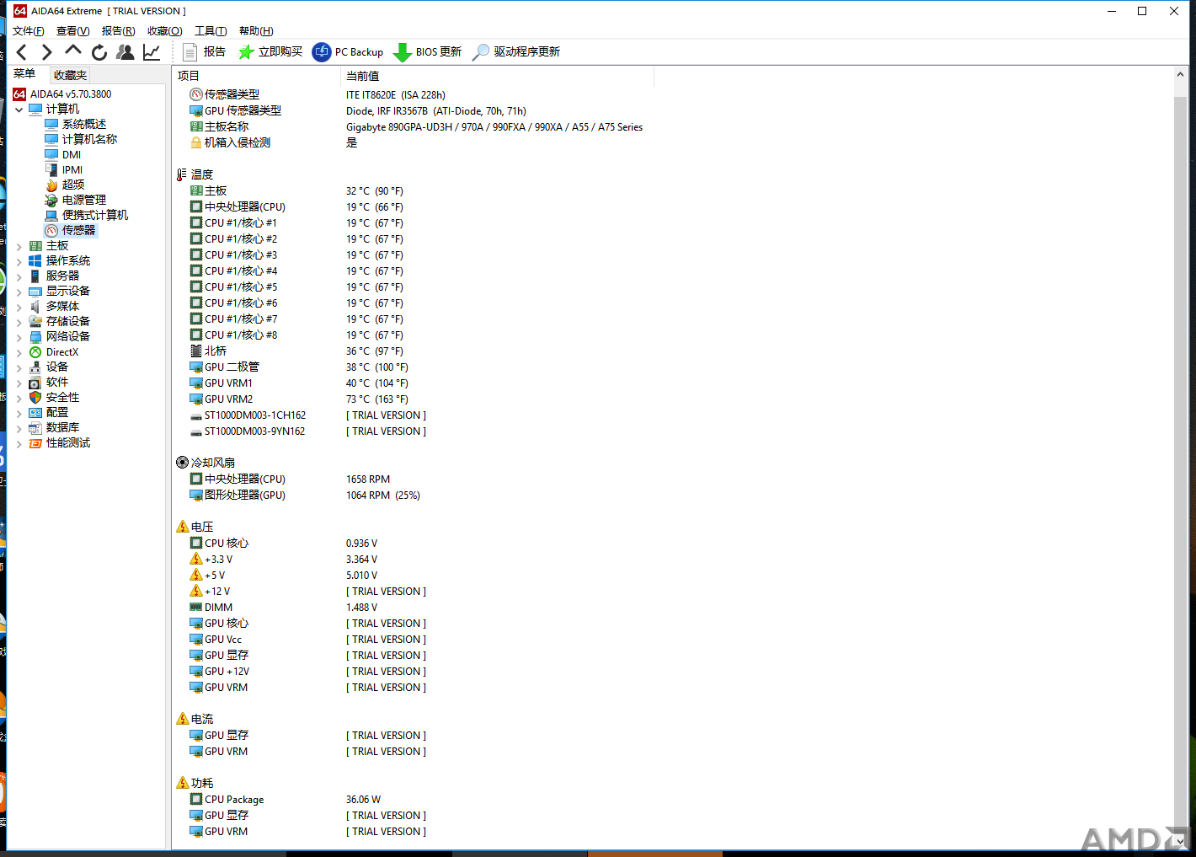
Task: Select the CPU Package power row
Action: [x=672, y=800]
